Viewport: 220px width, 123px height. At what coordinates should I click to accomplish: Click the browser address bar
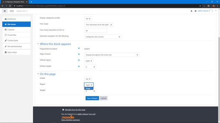point(105,6)
